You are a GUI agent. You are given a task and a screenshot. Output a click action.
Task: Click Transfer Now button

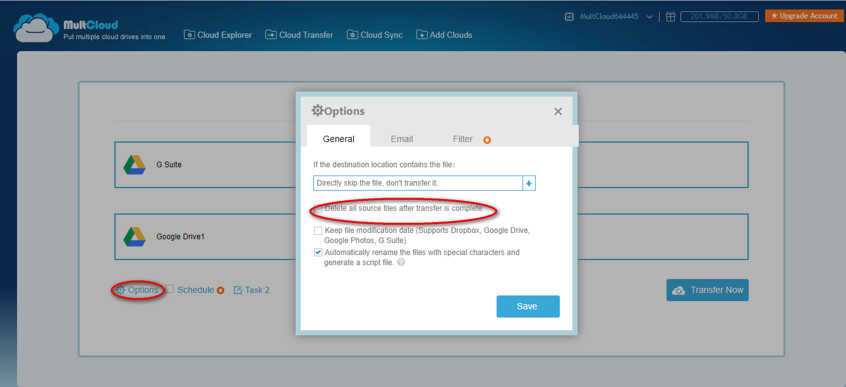coord(708,290)
